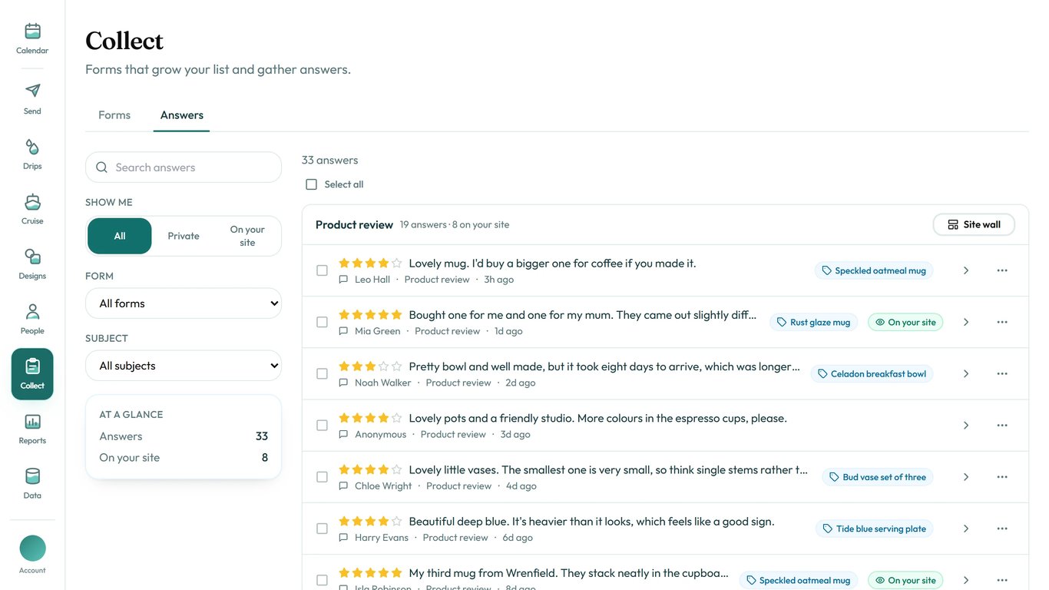
Task: Expand Leo Hall's review with the chevron
Action: [966, 270]
